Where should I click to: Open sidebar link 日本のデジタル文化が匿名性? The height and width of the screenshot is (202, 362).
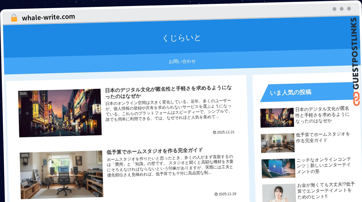click(322, 115)
